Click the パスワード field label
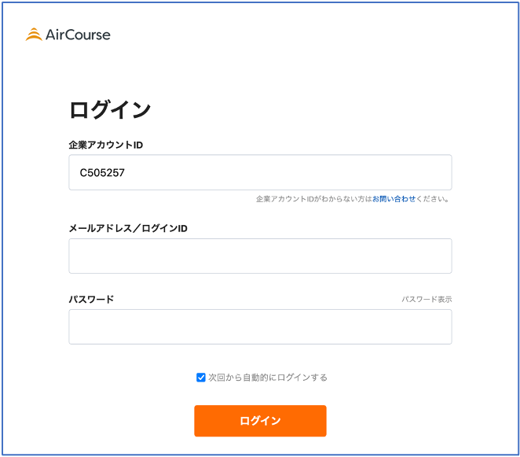Viewport: 520px width, 457px height. click(x=91, y=299)
